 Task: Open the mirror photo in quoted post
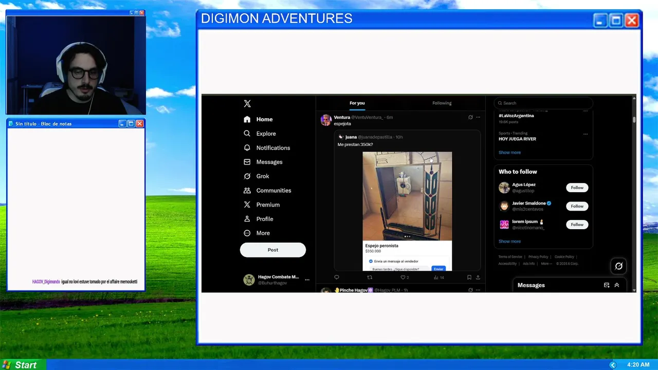(407, 196)
